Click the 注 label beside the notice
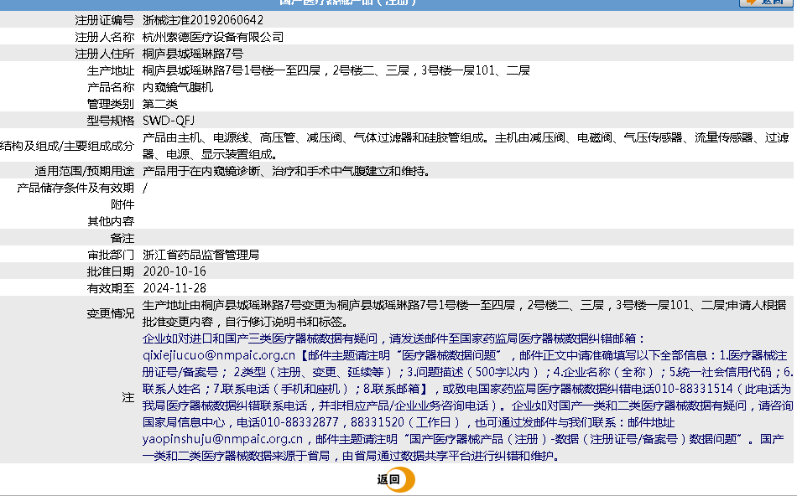797x496 pixels. 128,397
